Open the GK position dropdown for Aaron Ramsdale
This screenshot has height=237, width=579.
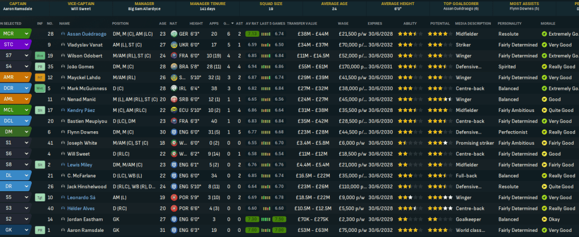26,230
